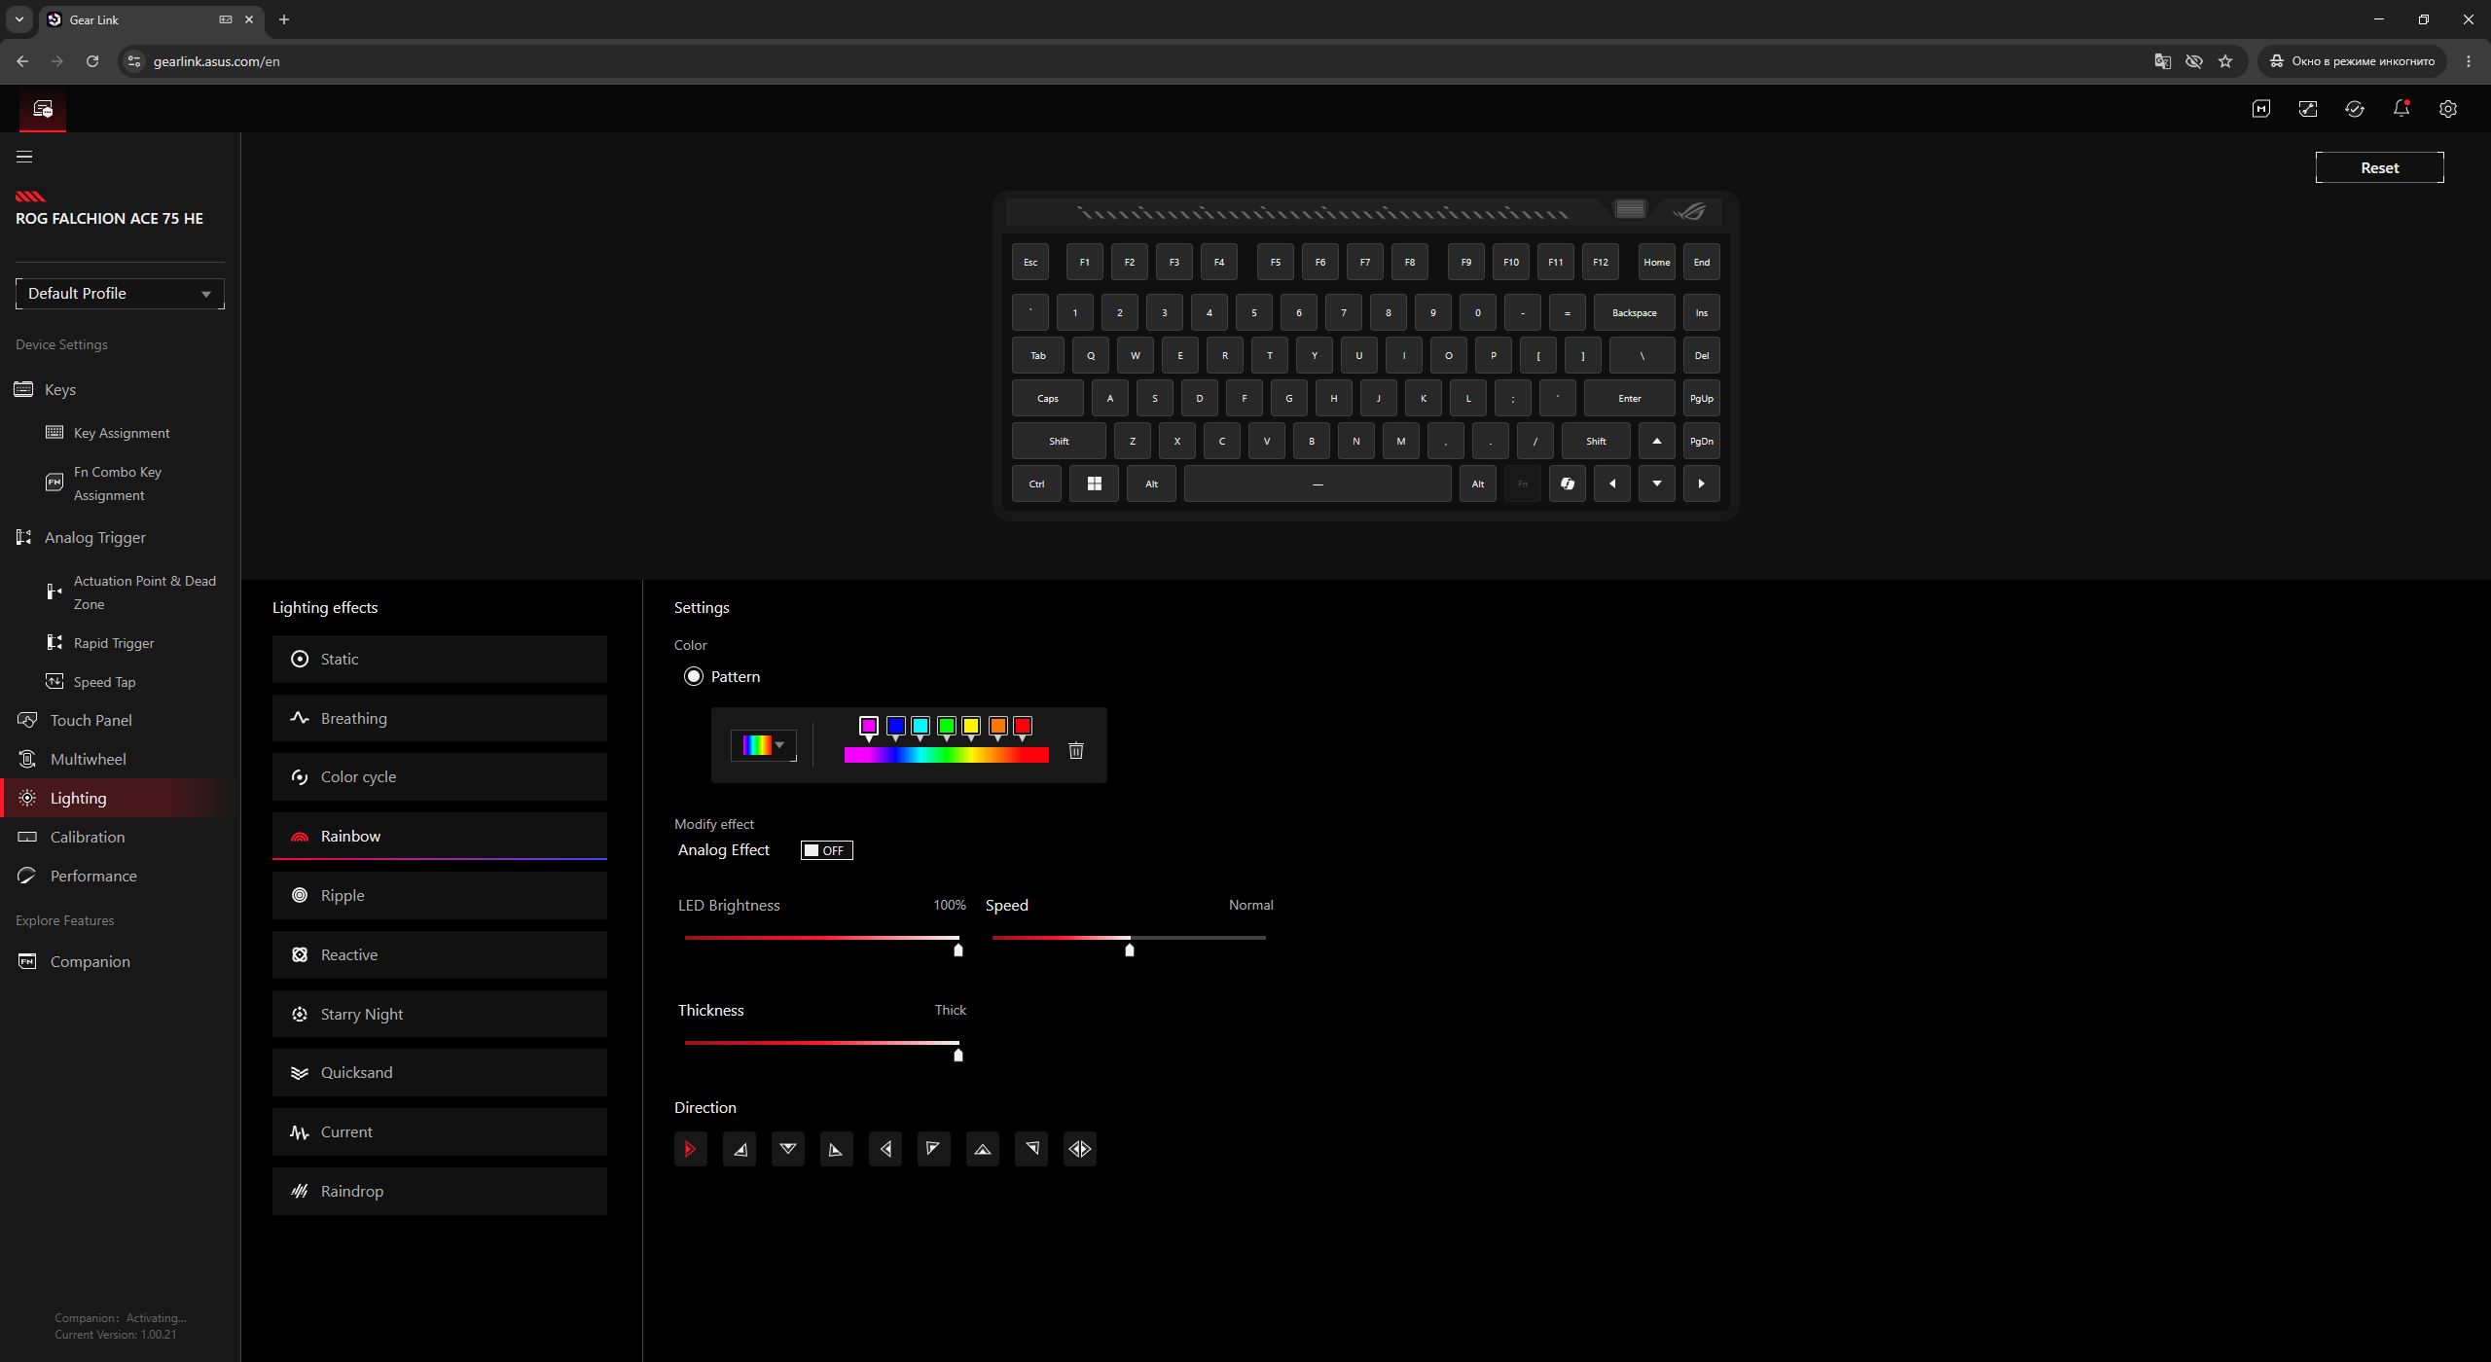
Task: Click the update check icon with circular arrows
Action: pyautogui.click(x=2355, y=109)
